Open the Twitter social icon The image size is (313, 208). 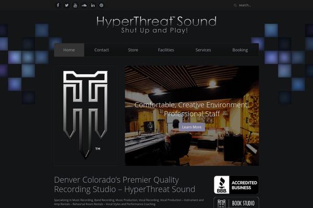pyautogui.click(x=67, y=5)
